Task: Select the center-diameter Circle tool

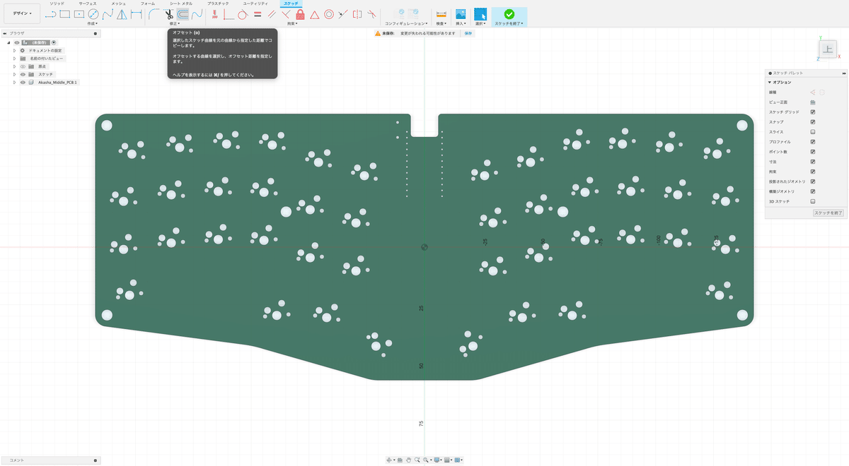Action: (x=93, y=14)
